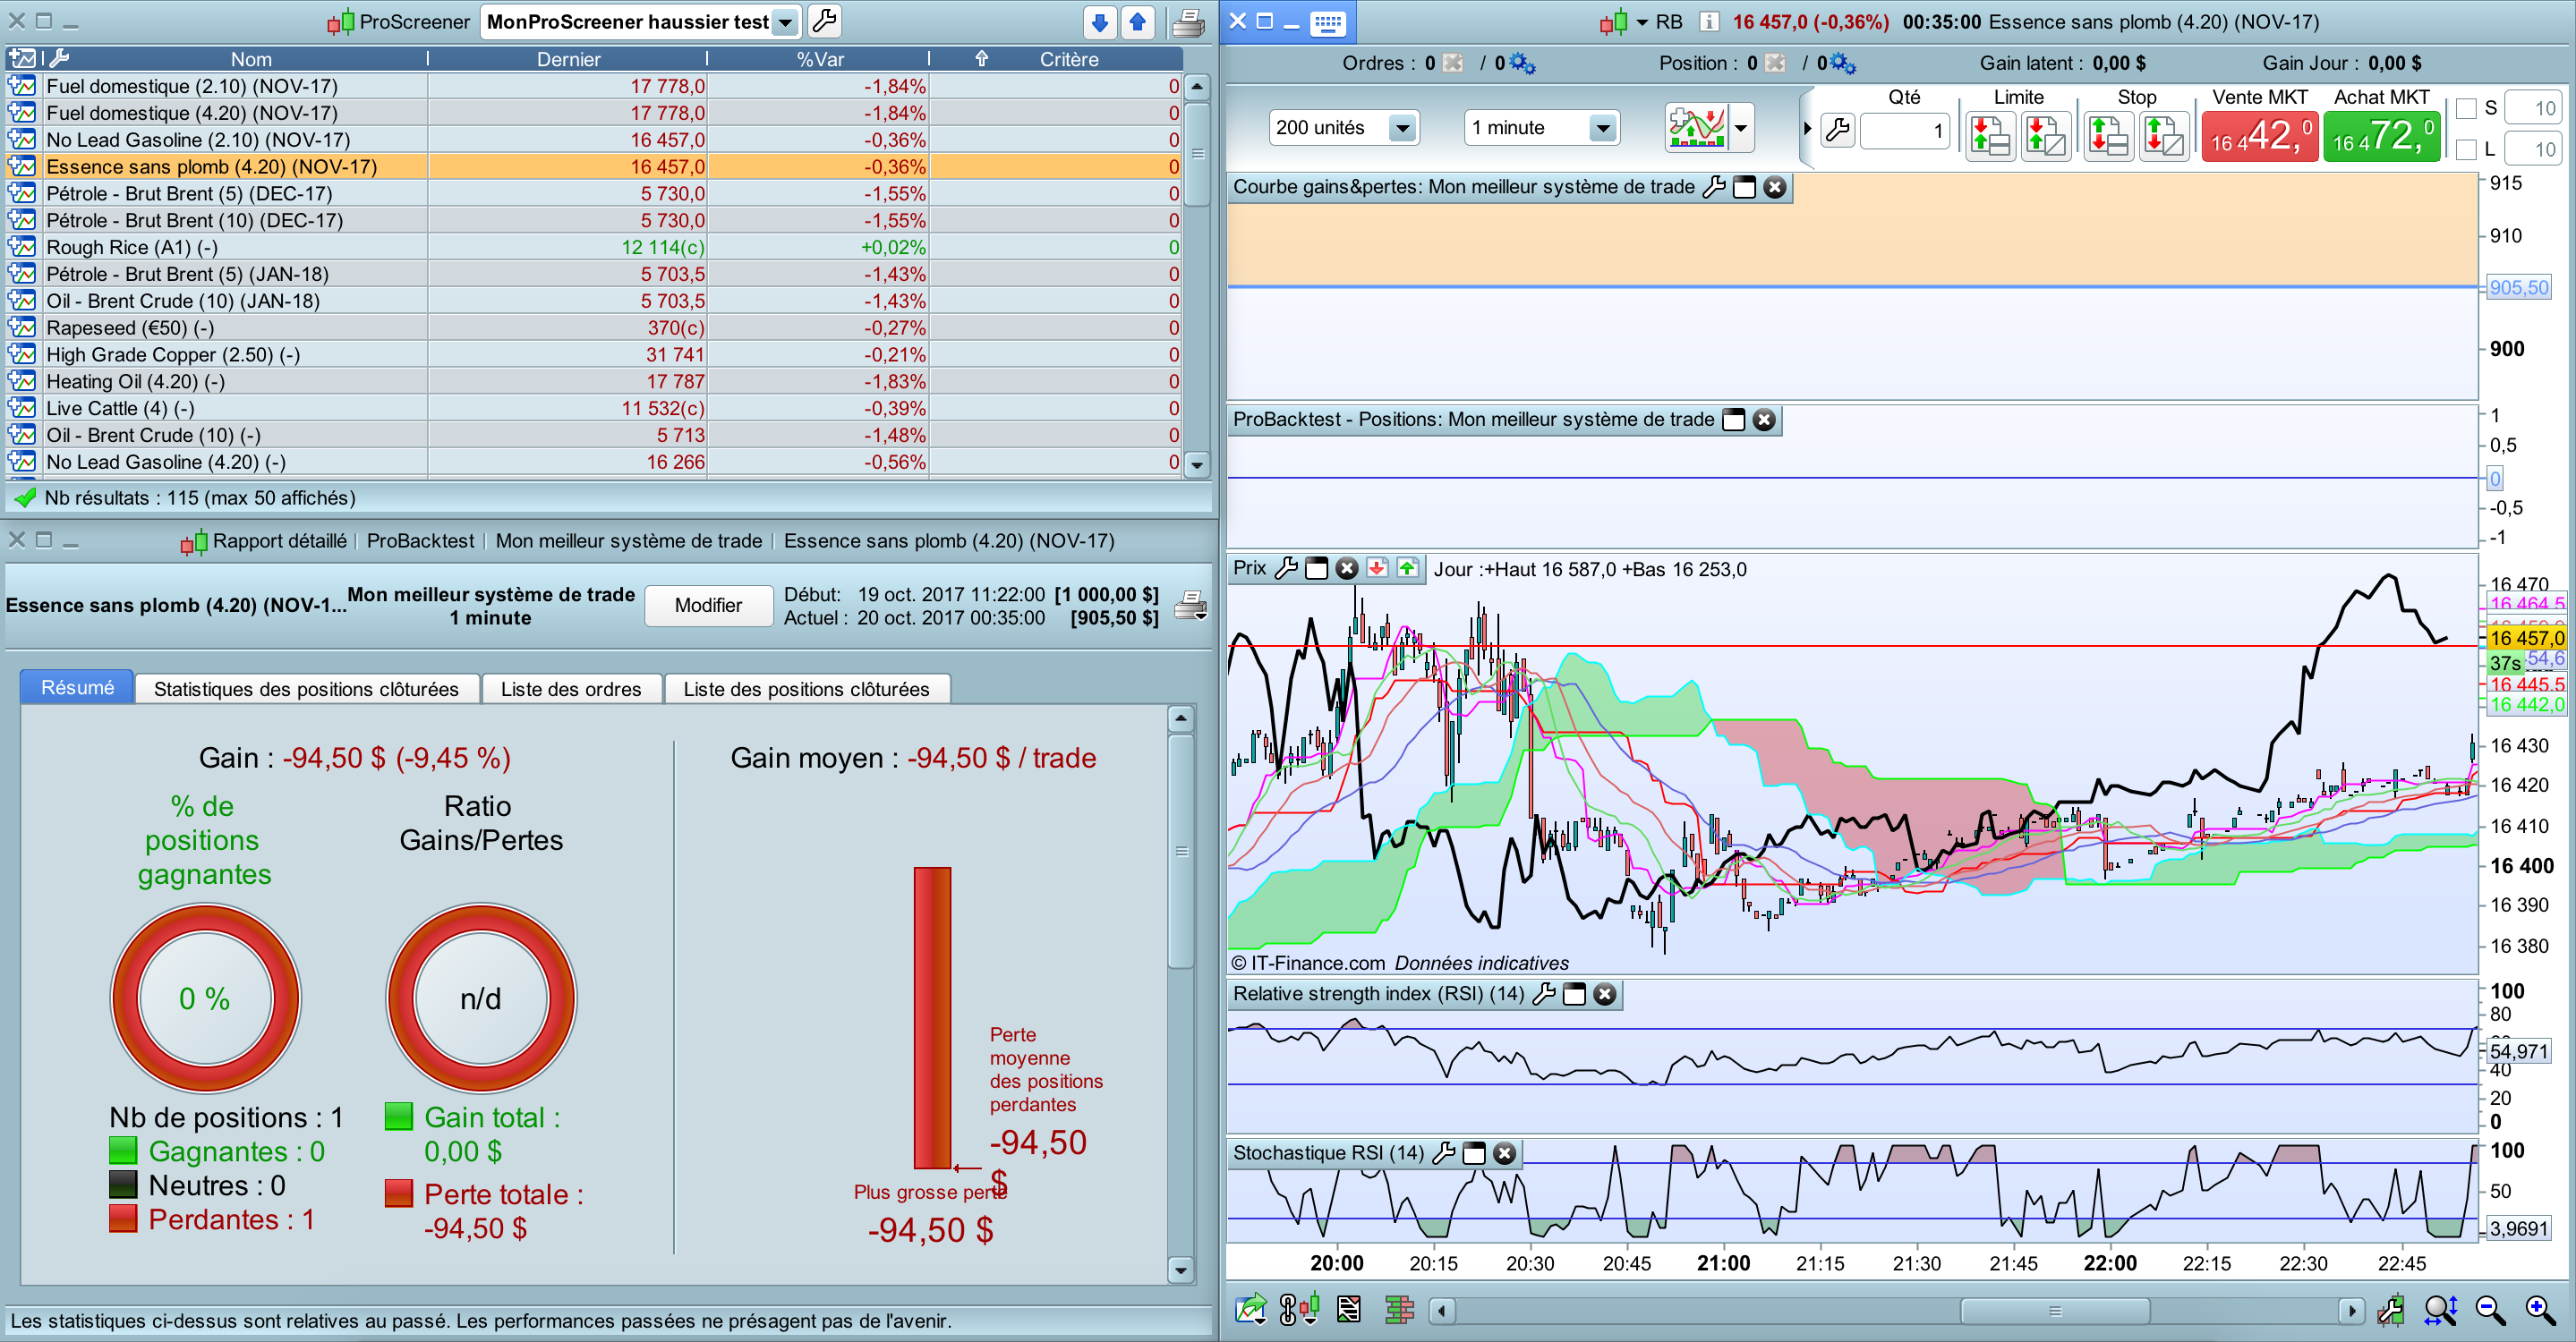Viewport: 2576px width, 1342px height.
Task: Click the blue down arrow in ProScreener
Action: click(1099, 22)
